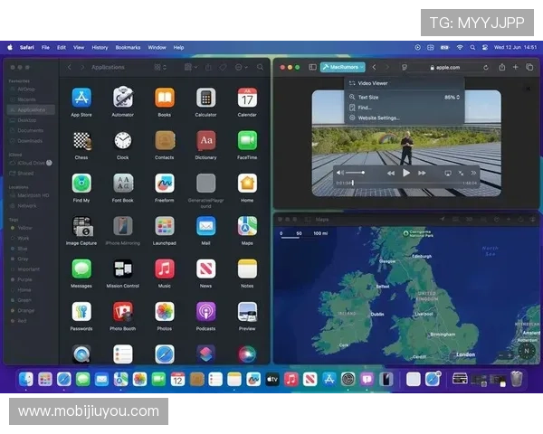Reload the apple.com page
This screenshot has height=434, width=543.
[x=485, y=67]
